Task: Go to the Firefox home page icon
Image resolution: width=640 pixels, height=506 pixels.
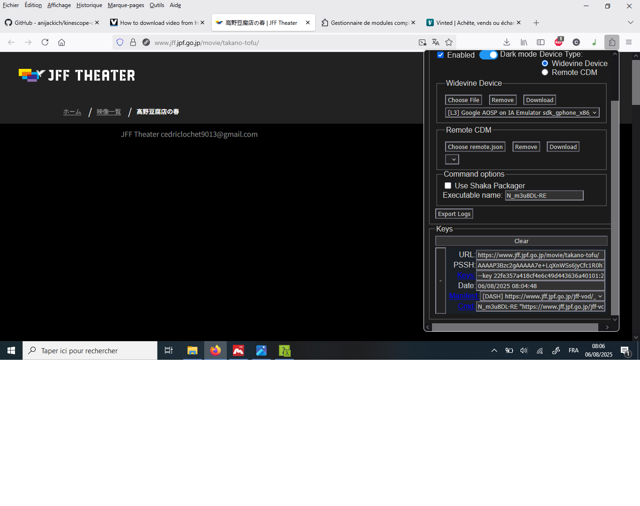Action: coord(61,42)
